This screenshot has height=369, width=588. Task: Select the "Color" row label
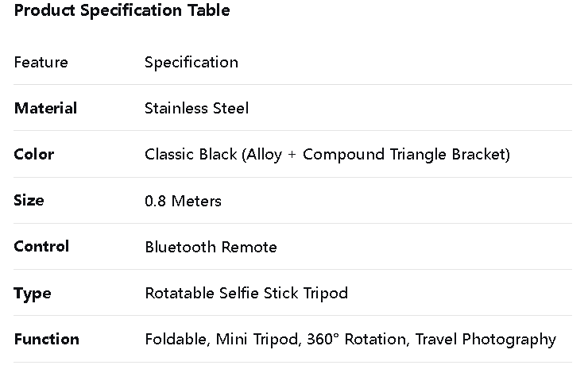pyautogui.click(x=33, y=154)
